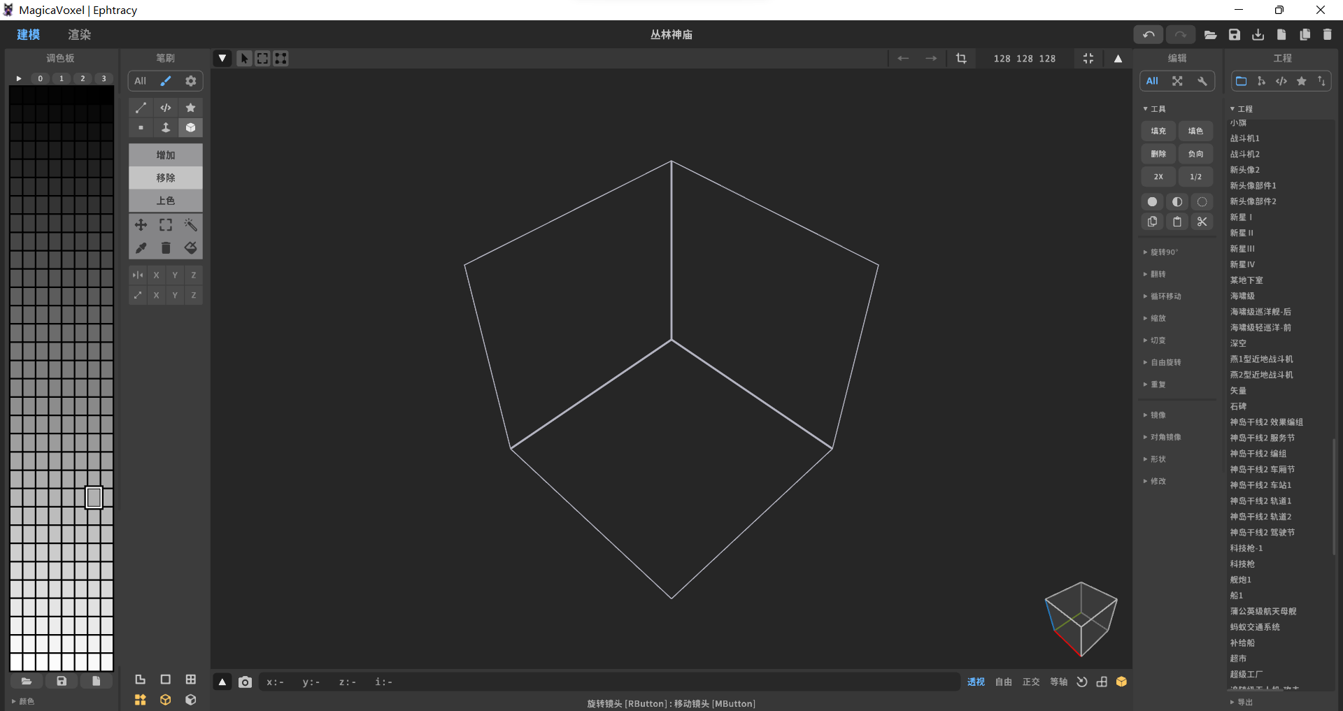Pick the eyedropper color picker tool
This screenshot has width=1343, height=711.
[x=141, y=248]
